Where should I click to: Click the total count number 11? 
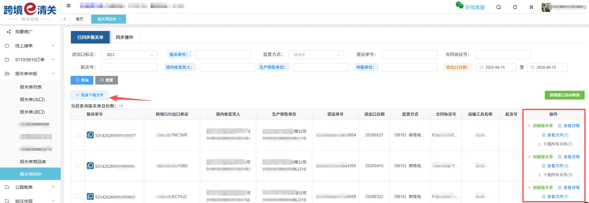[x=121, y=106]
